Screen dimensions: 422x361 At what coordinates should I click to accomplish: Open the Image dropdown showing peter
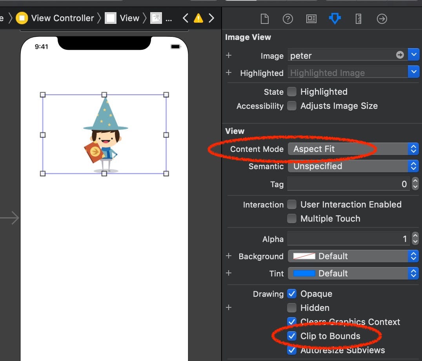414,54
